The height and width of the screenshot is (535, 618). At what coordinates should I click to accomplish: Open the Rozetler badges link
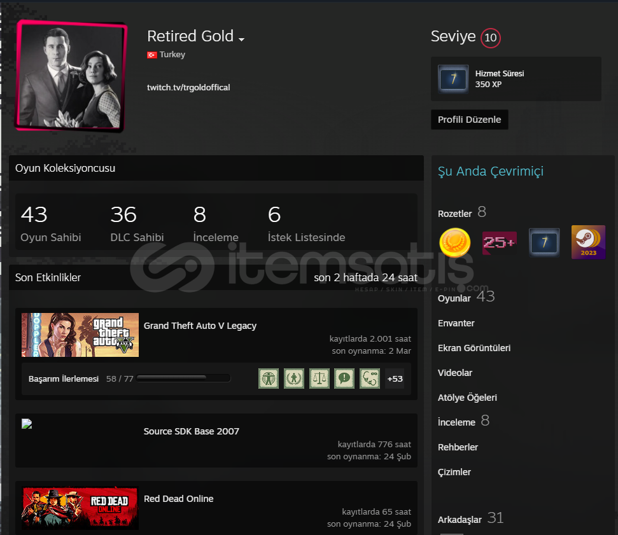462,212
